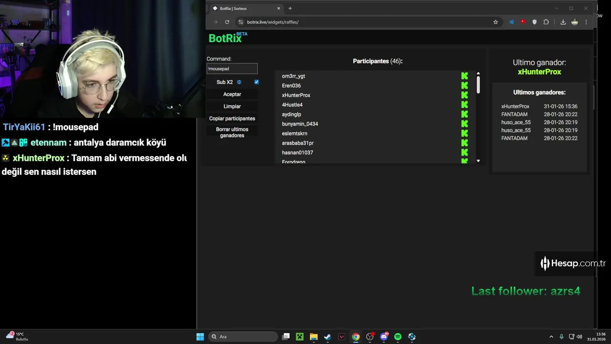Open File Explorer from taskbar
Viewport: 611px width, 344px height.
(x=314, y=337)
